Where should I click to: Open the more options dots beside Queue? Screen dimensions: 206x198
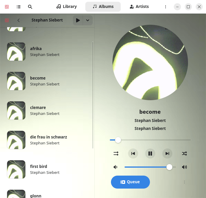[184, 182]
